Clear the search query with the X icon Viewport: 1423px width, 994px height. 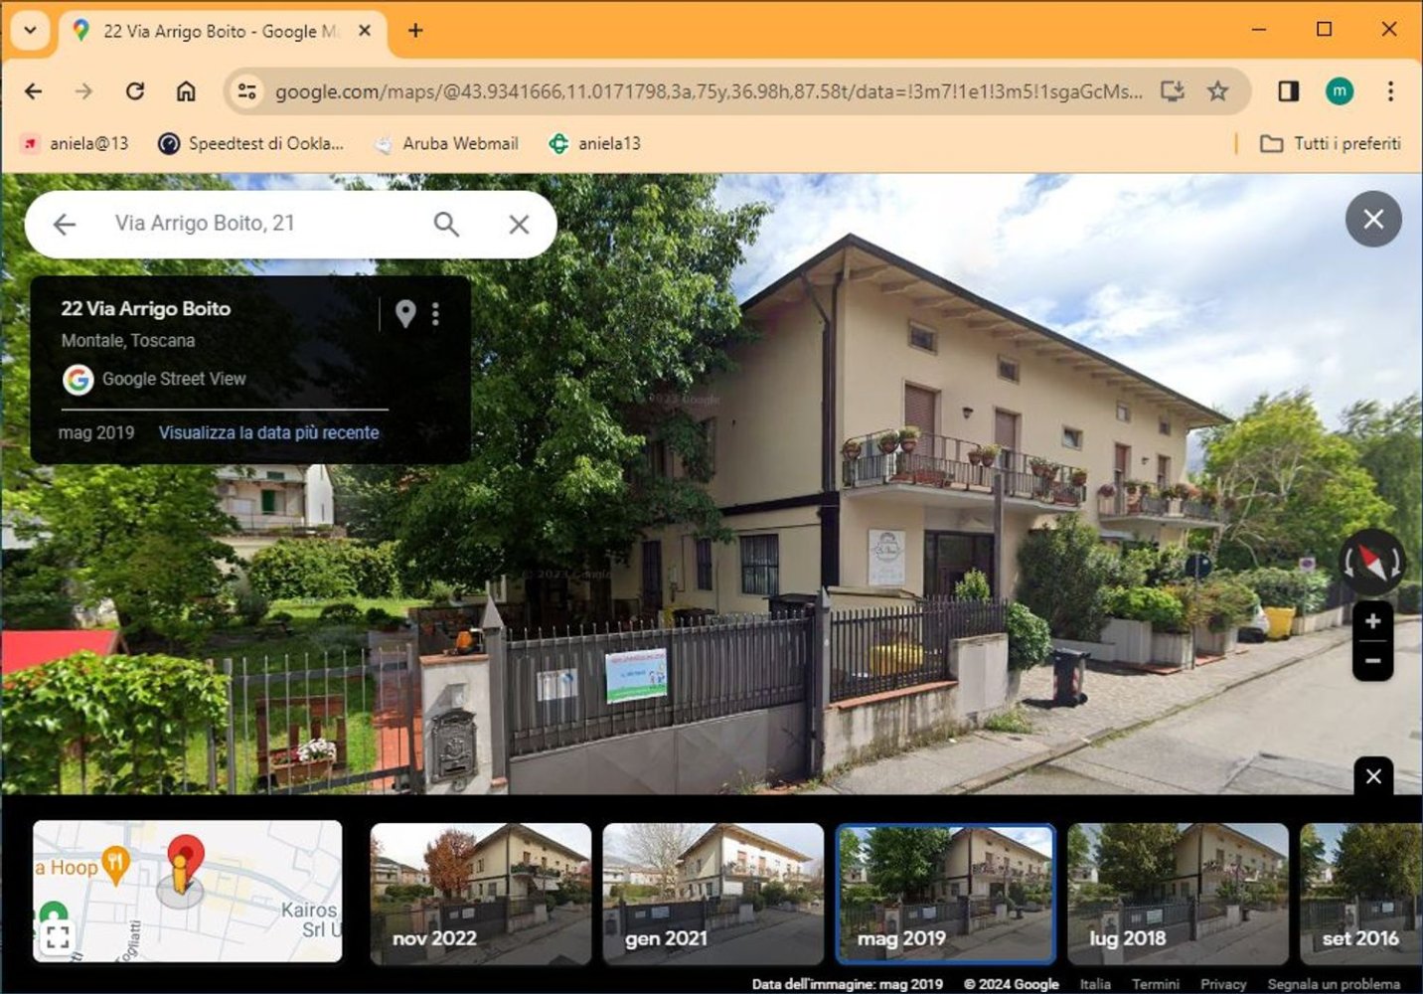[x=518, y=224]
